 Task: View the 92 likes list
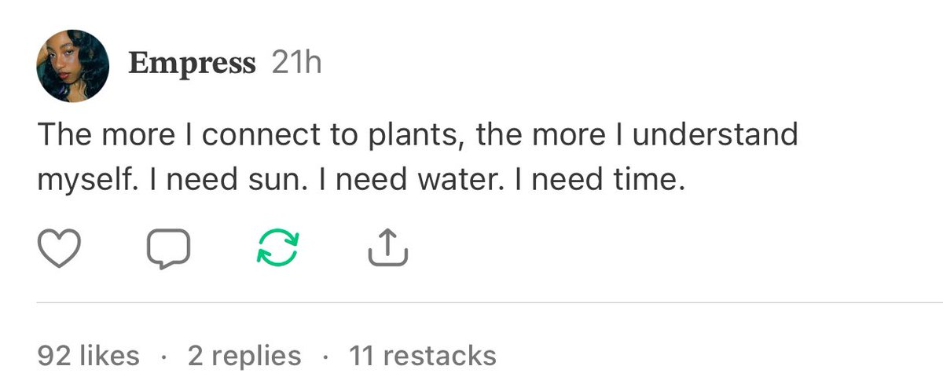click(88, 356)
